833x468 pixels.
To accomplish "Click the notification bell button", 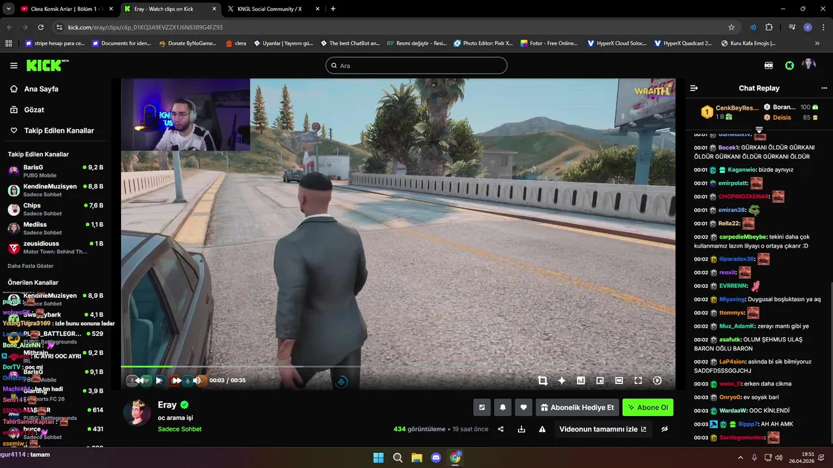I will (x=502, y=408).
